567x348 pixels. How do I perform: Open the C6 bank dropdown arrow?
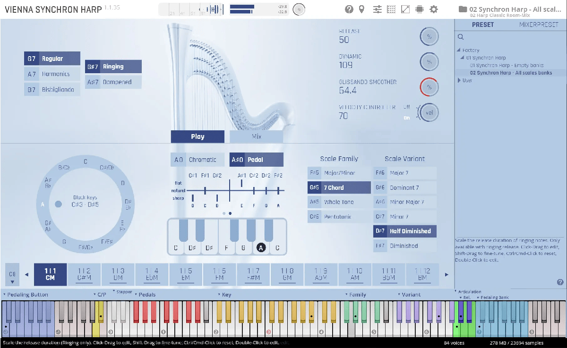pos(12,282)
